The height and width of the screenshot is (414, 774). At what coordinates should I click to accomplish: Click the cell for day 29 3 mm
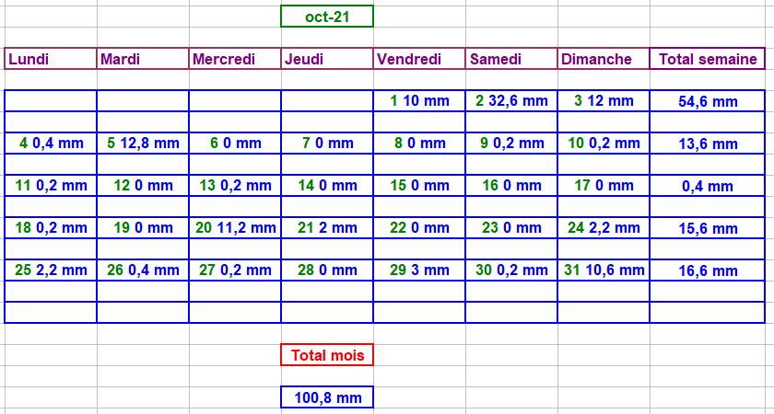click(x=419, y=270)
